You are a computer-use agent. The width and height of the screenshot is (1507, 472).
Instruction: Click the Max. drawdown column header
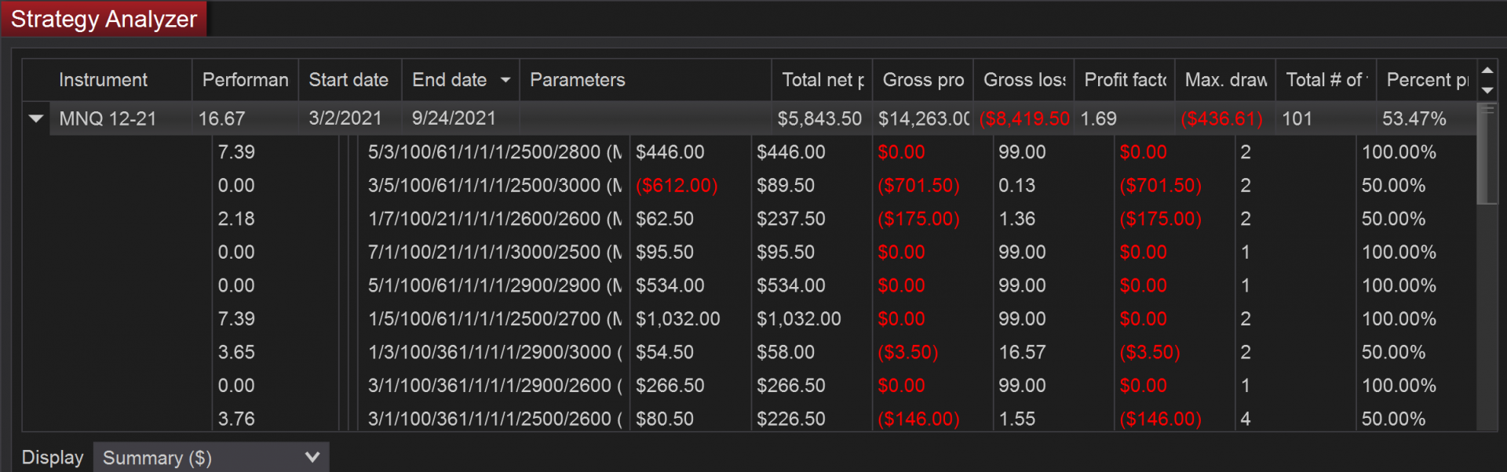(1224, 80)
